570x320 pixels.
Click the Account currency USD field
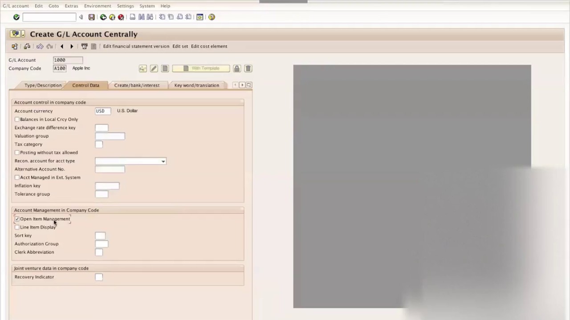tap(103, 111)
